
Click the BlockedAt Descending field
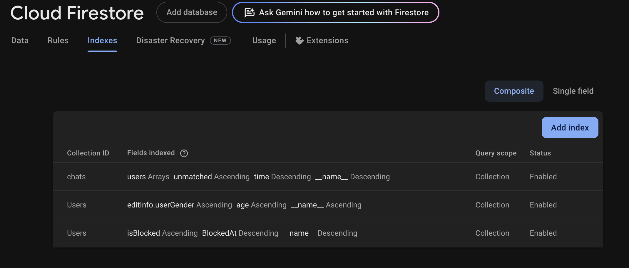coord(240,233)
